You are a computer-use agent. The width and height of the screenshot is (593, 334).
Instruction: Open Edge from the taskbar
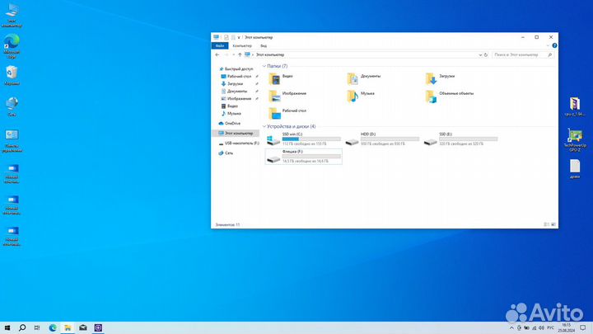coord(53,327)
